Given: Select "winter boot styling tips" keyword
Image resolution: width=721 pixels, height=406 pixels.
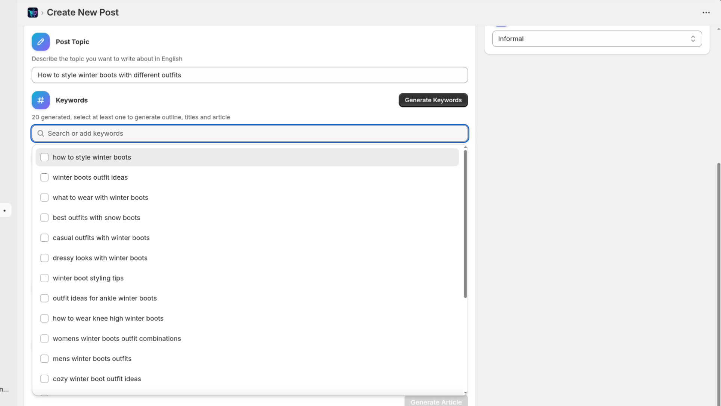Looking at the screenshot, I should click(x=44, y=278).
